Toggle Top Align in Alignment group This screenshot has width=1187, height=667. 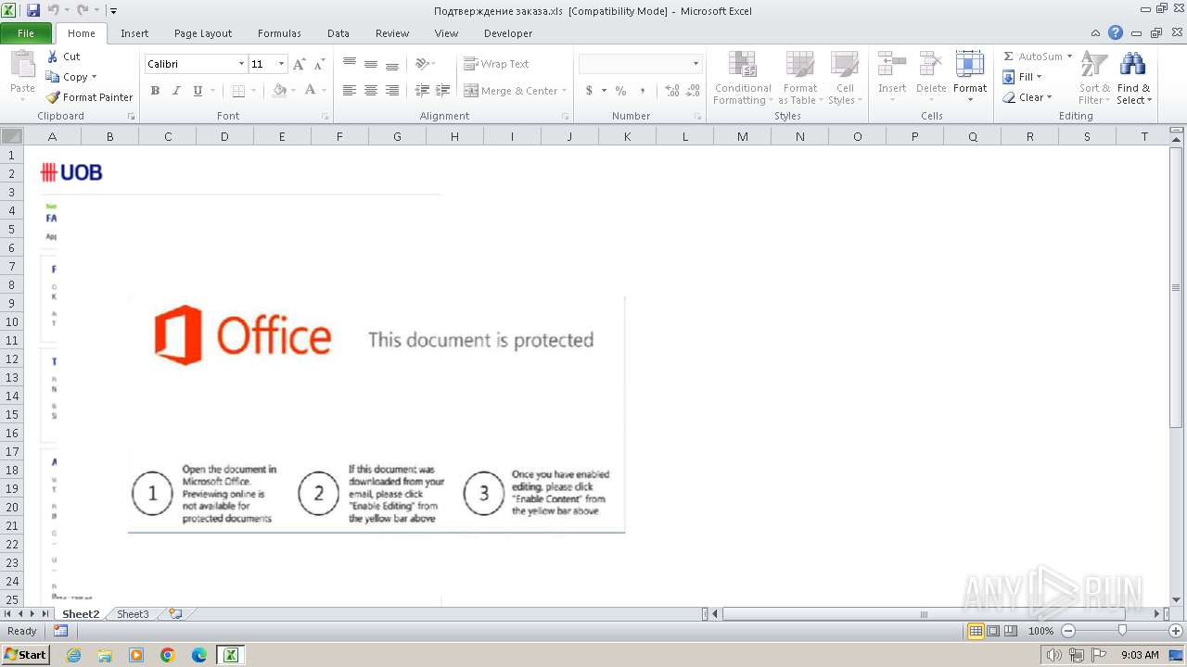tap(350, 64)
